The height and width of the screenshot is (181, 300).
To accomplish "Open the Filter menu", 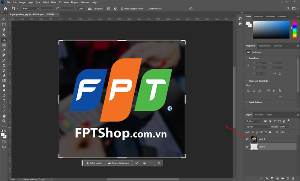I will pos(54,2).
